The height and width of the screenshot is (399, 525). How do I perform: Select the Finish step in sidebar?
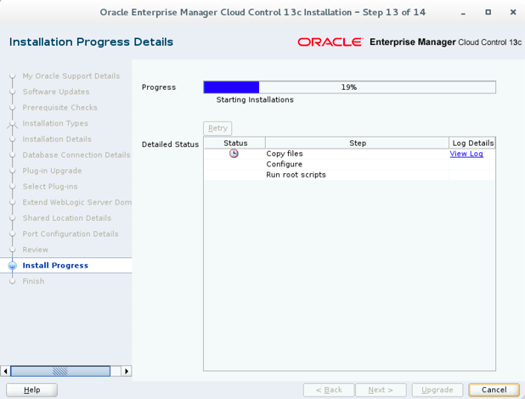(33, 281)
